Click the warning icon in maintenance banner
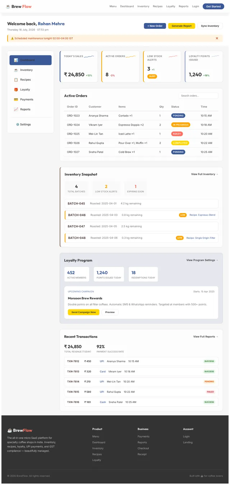 click(12, 38)
